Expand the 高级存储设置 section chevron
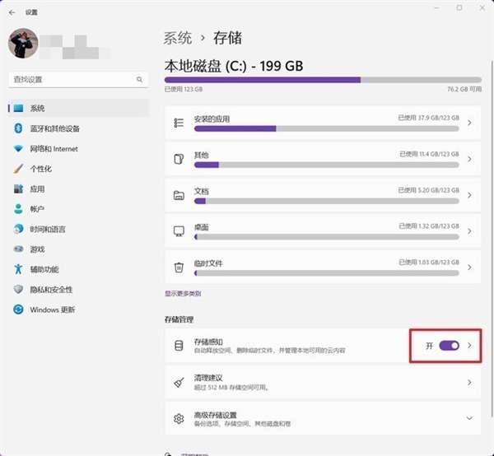 (469, 418)
